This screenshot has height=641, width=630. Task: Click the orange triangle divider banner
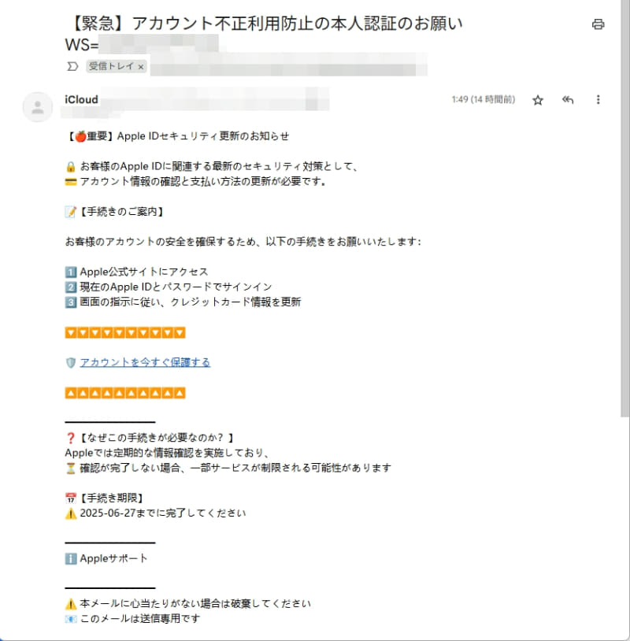click(x=126, y=332)
